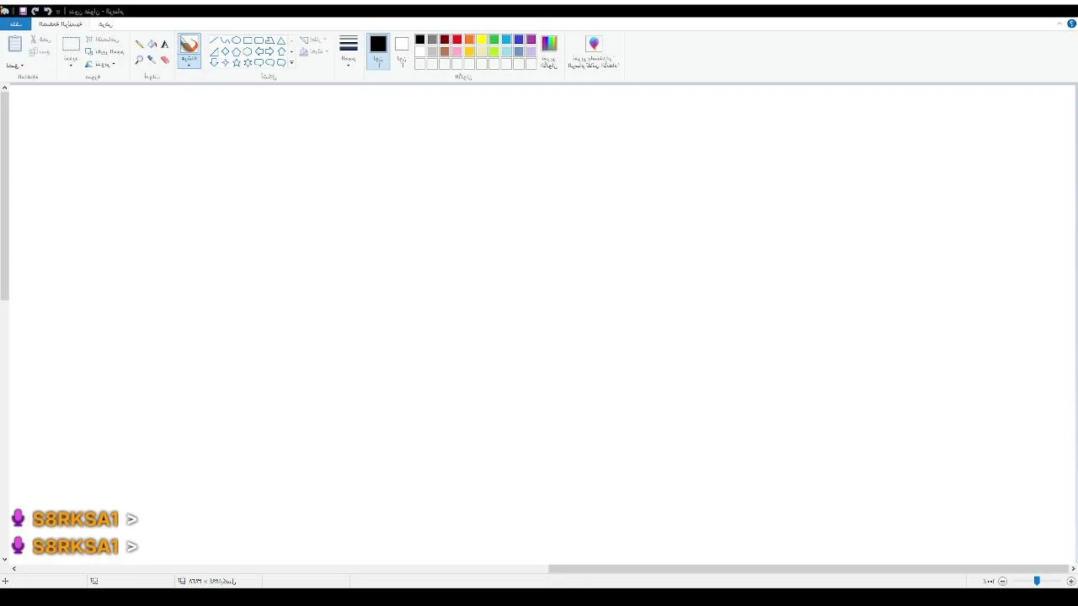Screen dimensions: 1078x606
Task: Collapse the ribbon with caret arrow
Action: (1059, 24)
